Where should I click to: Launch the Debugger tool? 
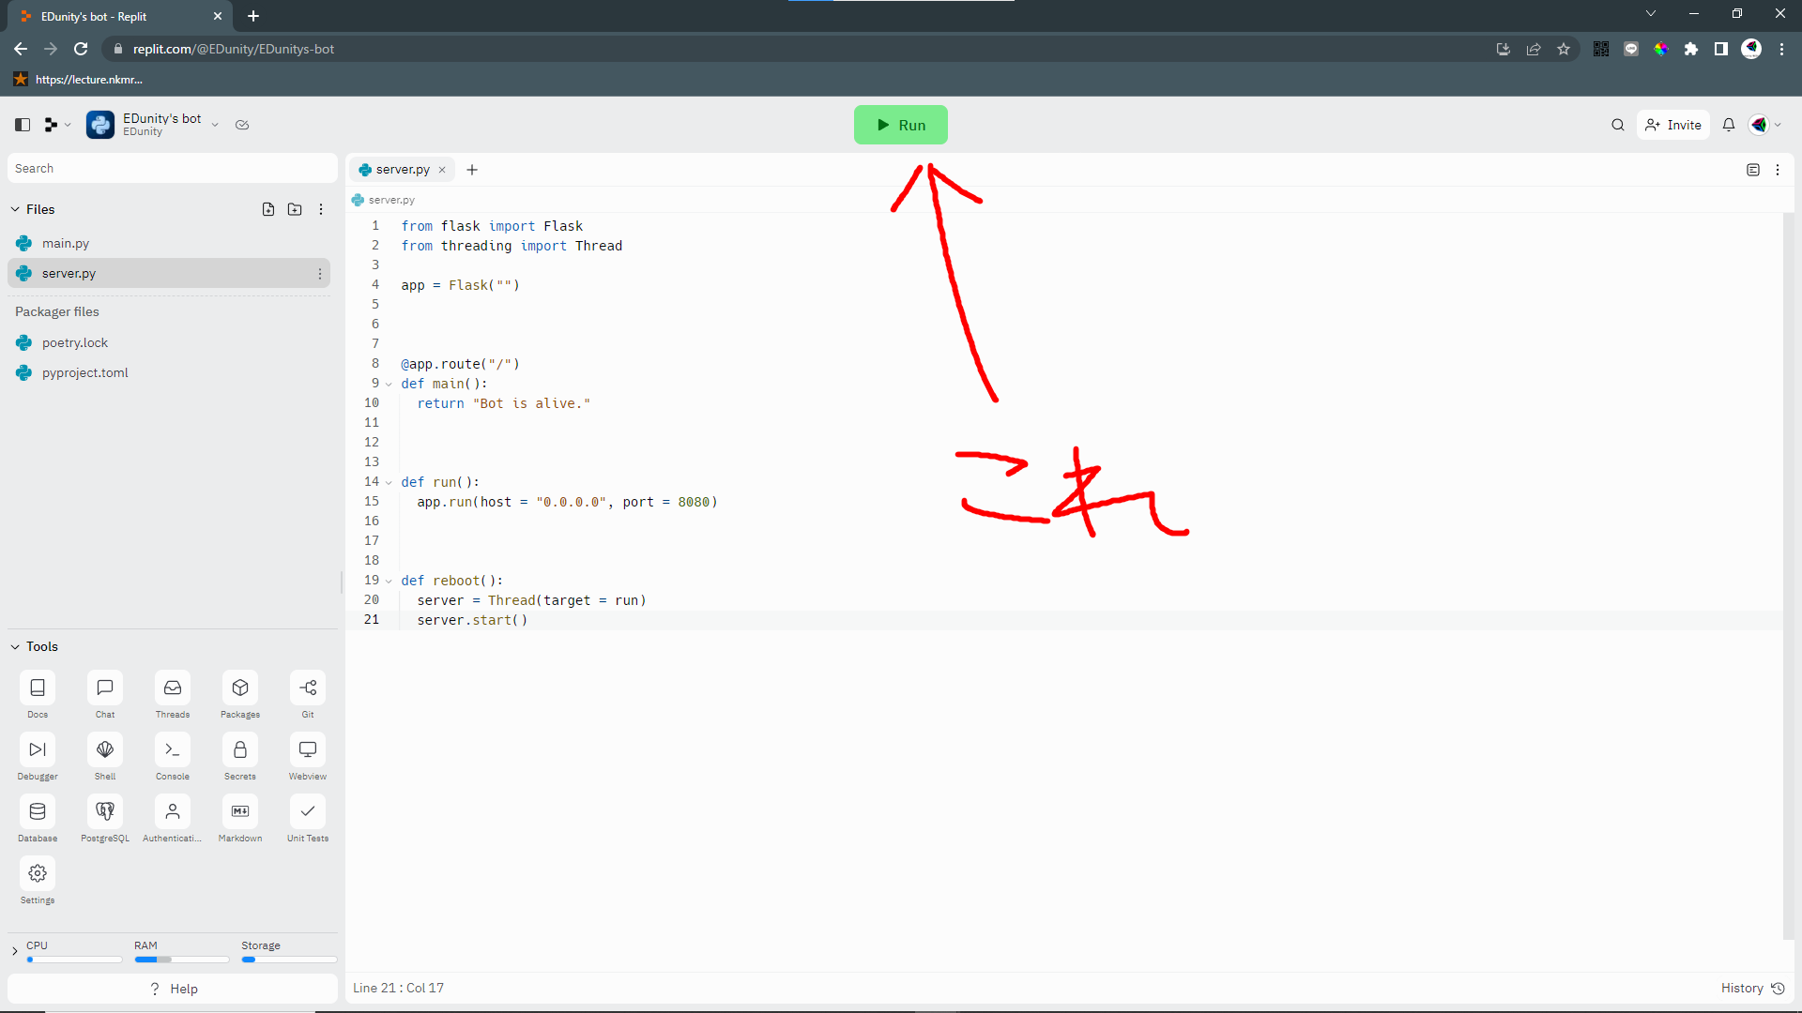38,750
